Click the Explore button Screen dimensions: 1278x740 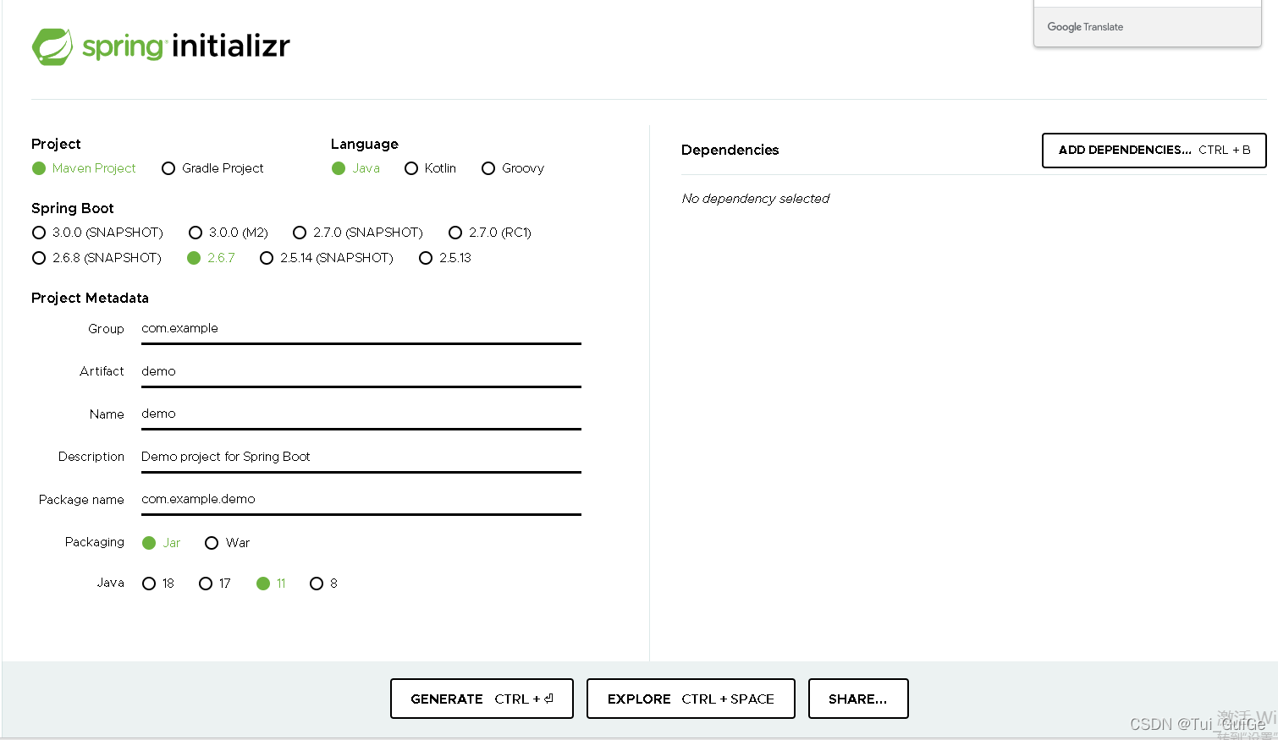691,699
